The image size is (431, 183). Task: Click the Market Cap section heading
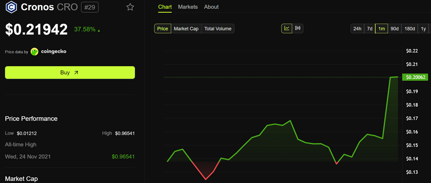tap(21, 179)
